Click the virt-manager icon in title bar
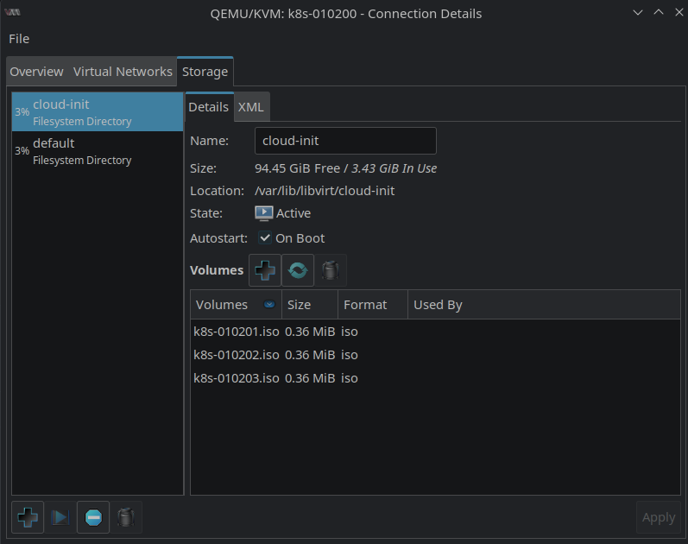Viewport: 688px width, 544px height. tap(12, 12)
